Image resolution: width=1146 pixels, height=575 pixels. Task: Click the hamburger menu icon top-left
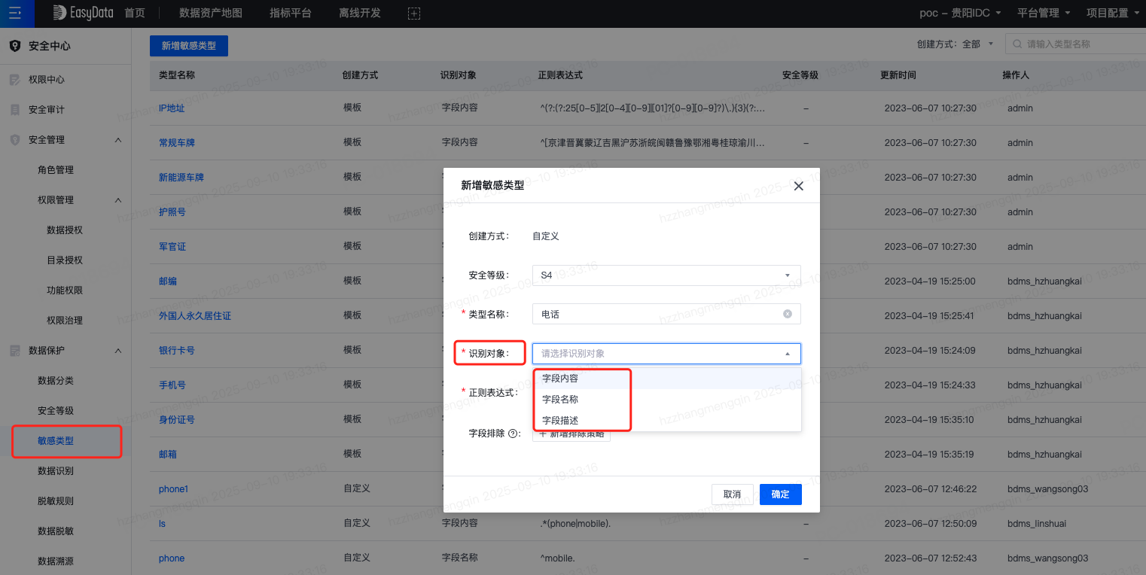pos(15,14)
